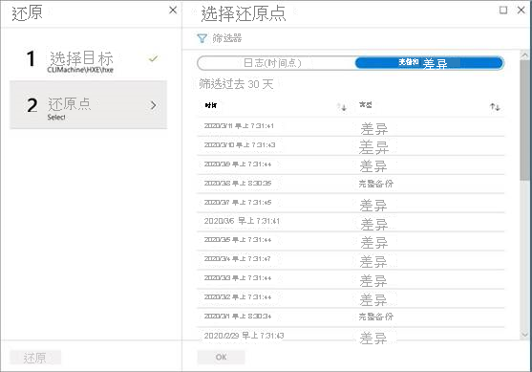Select the 2020/3/1 8:30:34 restore point
The image size is (532, 372).
351,317
